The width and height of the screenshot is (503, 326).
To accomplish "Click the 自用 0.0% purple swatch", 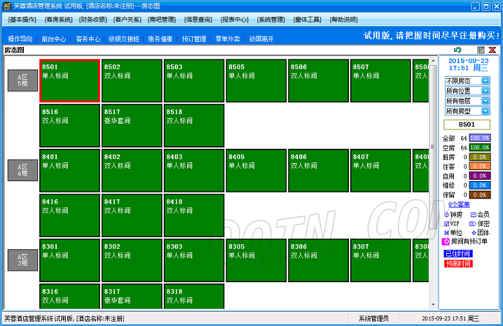I will [480, 176].
